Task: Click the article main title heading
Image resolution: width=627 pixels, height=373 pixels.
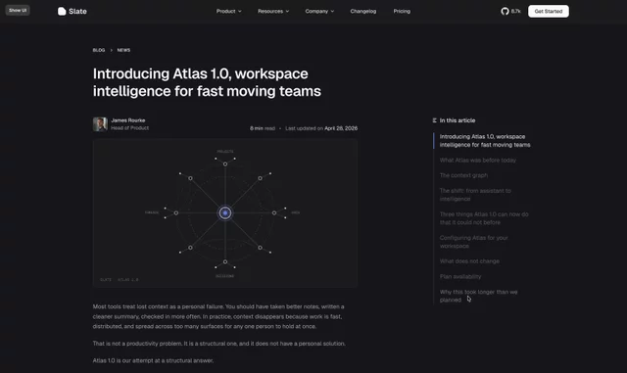Action: (x=207, y=82)
